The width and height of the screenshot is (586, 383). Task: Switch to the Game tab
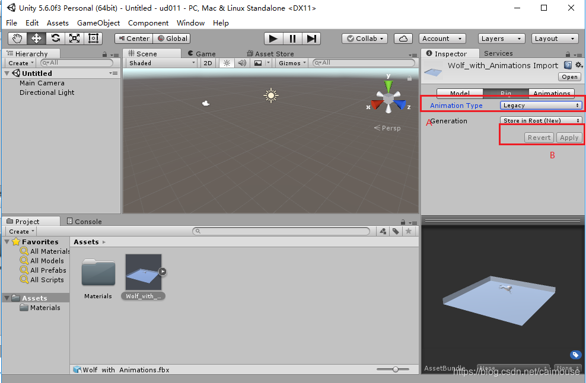[x=202, y=54]
